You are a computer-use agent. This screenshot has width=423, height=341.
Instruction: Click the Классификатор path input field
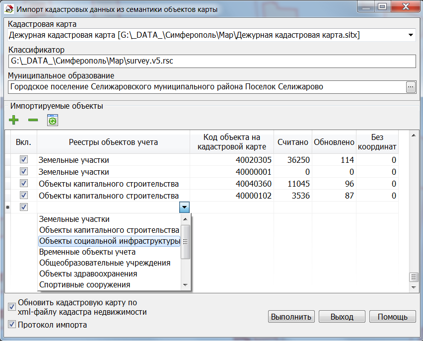click(211, 61)
